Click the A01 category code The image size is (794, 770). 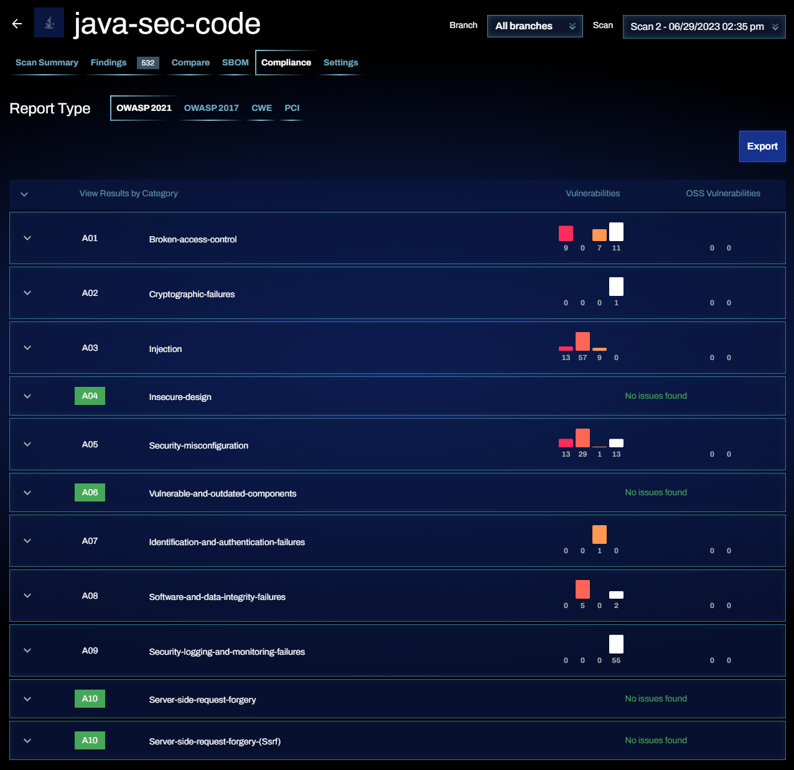(90, 238)
